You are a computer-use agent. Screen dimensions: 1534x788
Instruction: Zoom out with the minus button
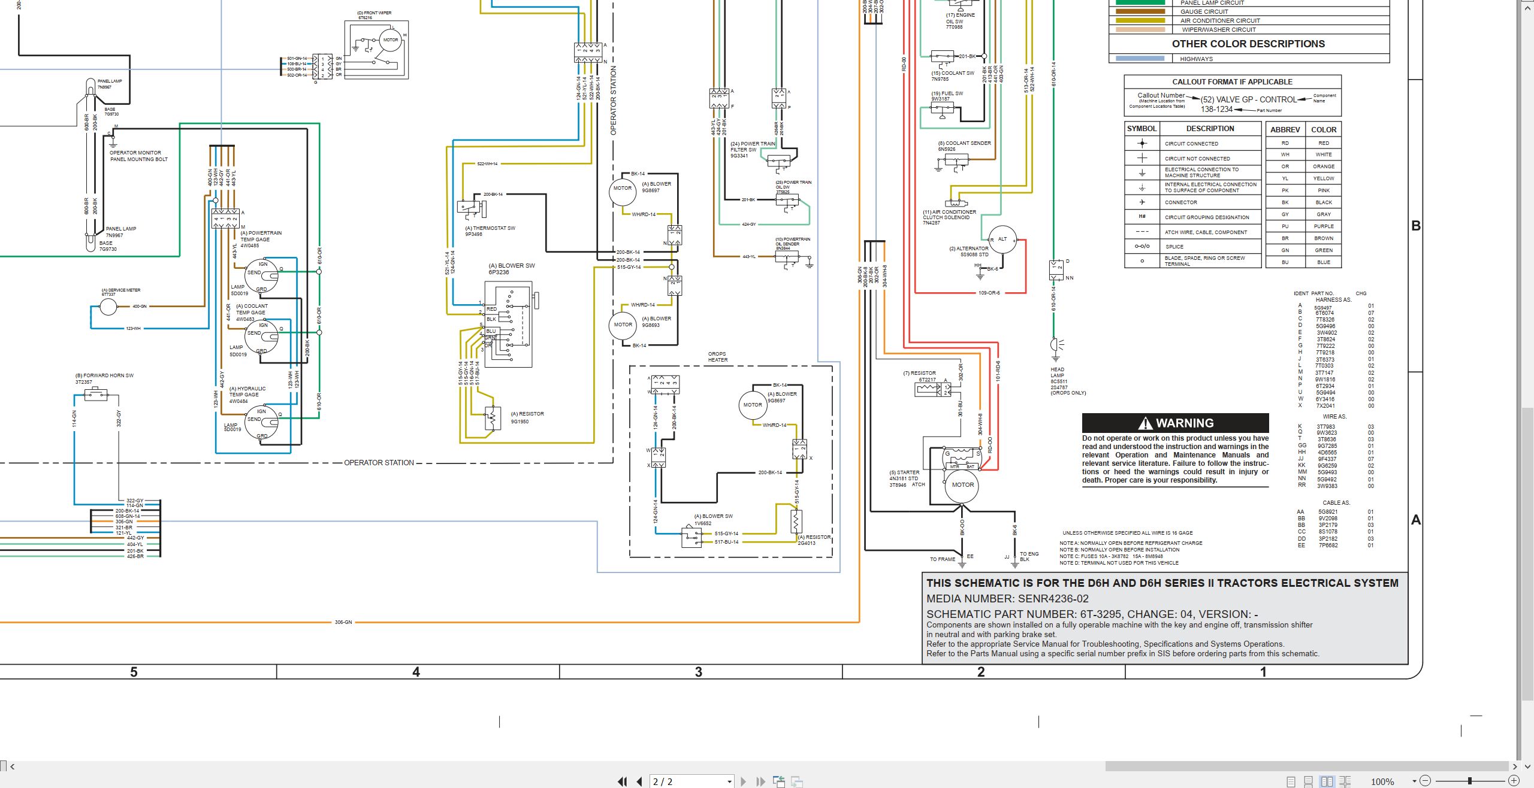pos(1426,781)
